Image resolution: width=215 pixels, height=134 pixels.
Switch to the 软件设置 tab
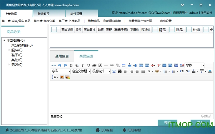[82, 14]
